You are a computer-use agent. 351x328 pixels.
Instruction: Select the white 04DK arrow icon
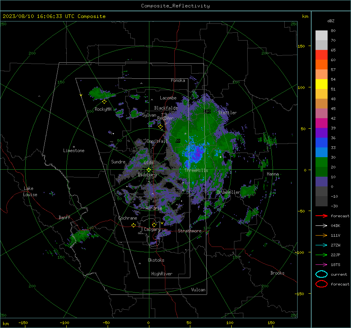pos(321,226)
